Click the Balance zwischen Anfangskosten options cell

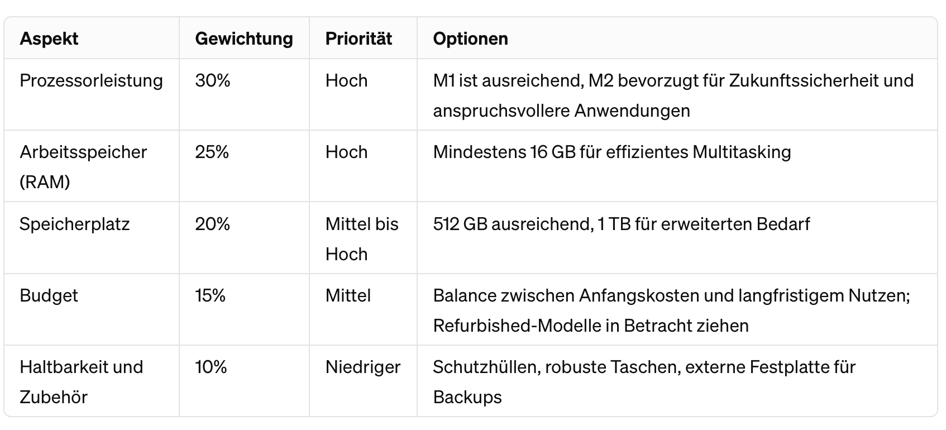click(x=671, y=310)
